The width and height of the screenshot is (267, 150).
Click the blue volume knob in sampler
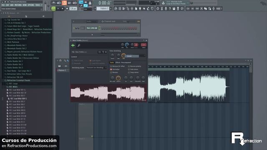pyautogui.click(x=127, y=45)
